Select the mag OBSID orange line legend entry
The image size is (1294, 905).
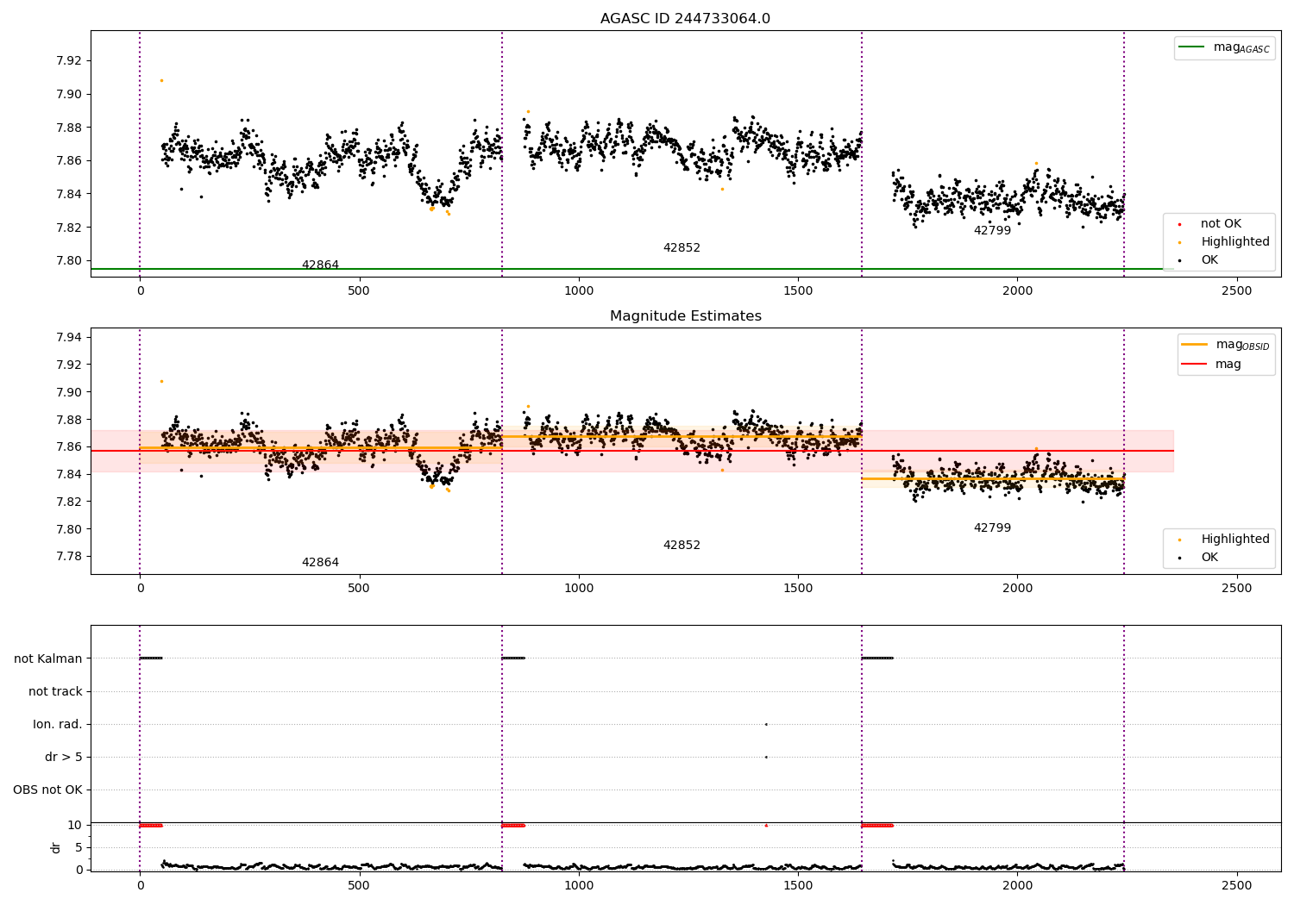[x=1225, y=345]
